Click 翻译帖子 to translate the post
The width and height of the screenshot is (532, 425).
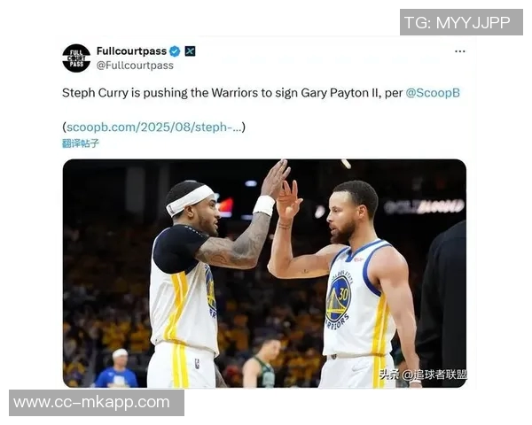pos(81,143)
